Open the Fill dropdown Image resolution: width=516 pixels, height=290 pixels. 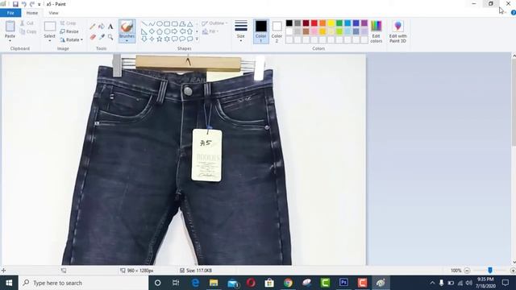[x=210, y=31]
